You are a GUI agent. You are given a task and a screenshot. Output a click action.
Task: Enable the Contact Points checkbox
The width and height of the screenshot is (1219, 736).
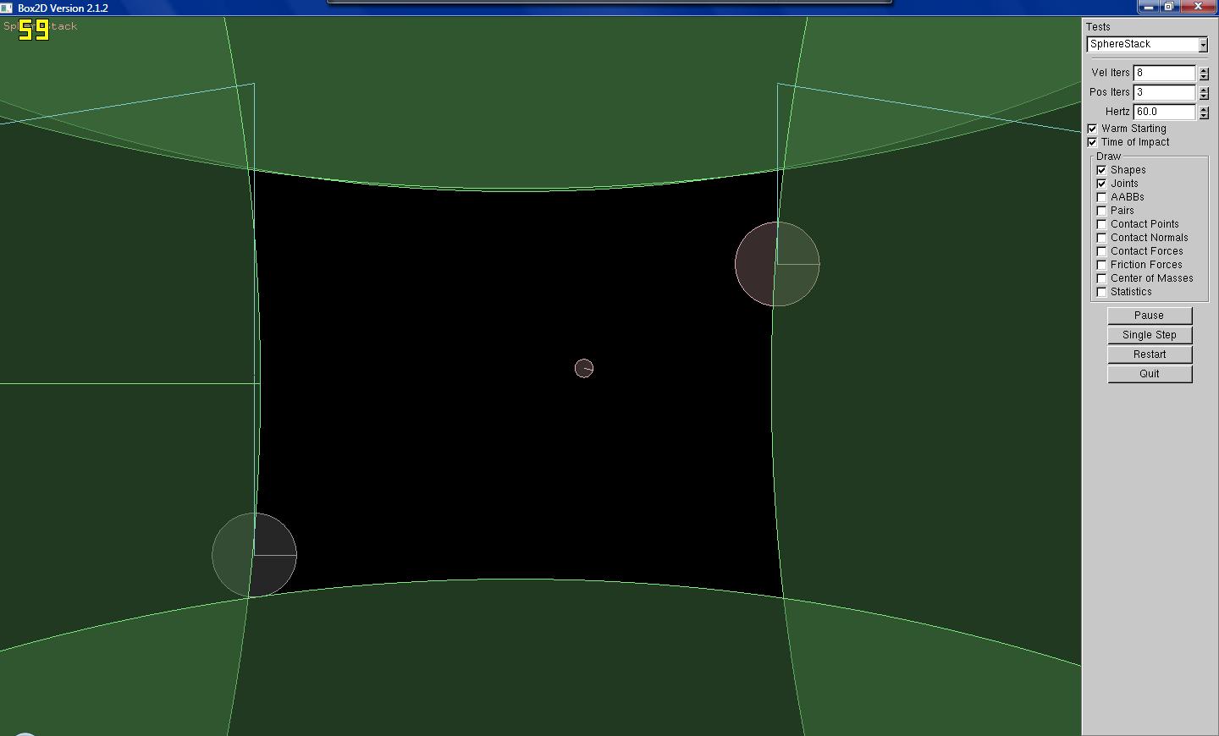[x=1101, y=224]
